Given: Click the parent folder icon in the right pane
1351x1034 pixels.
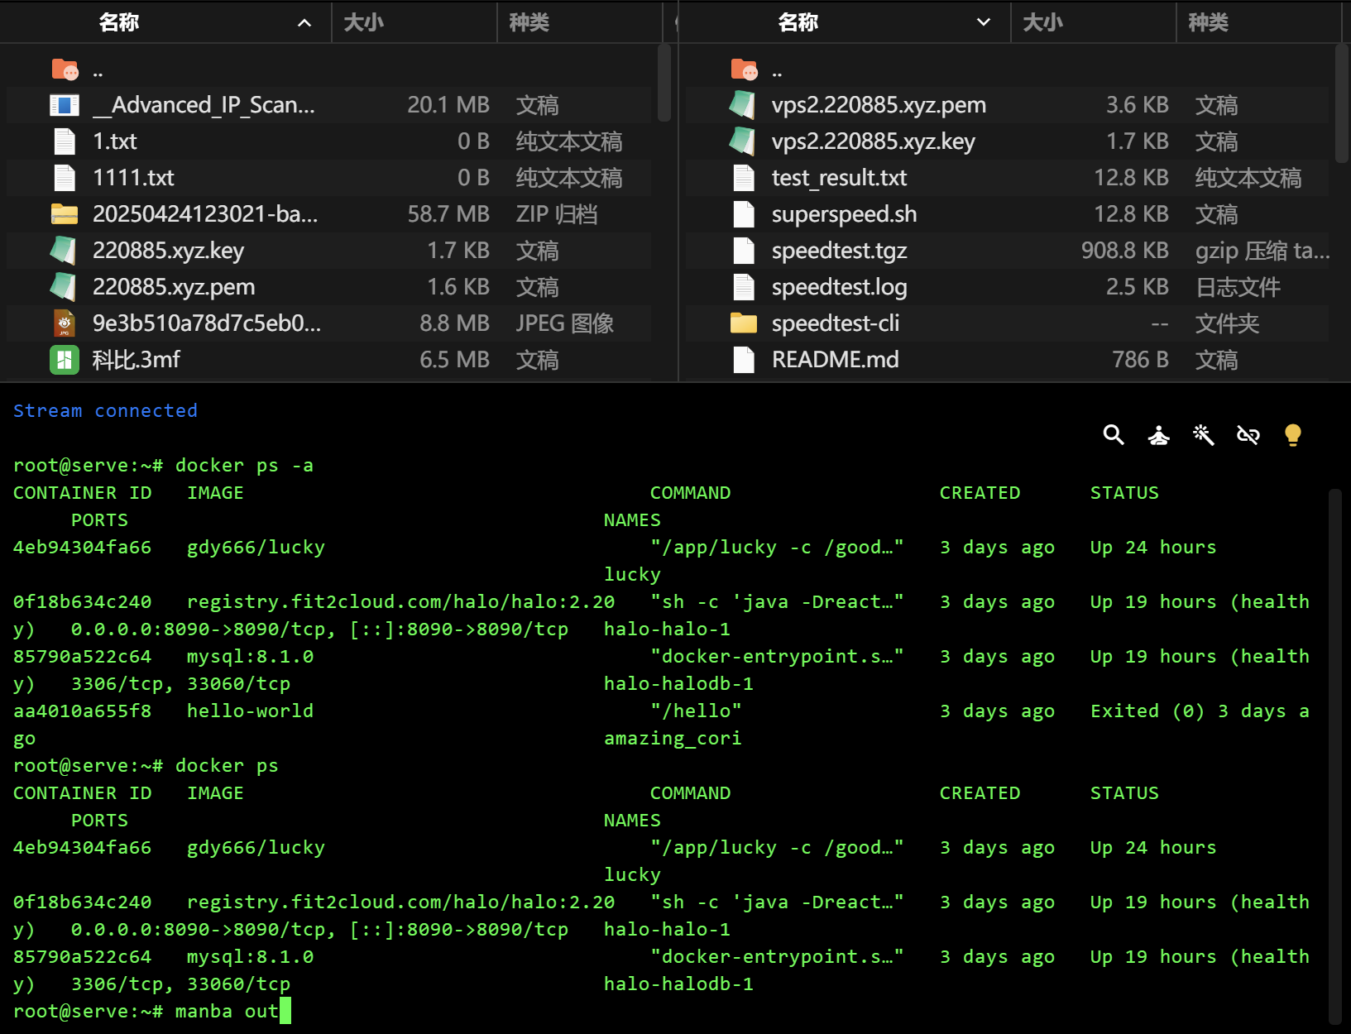Looking at the screenshot, I should (x=744, y=69).
